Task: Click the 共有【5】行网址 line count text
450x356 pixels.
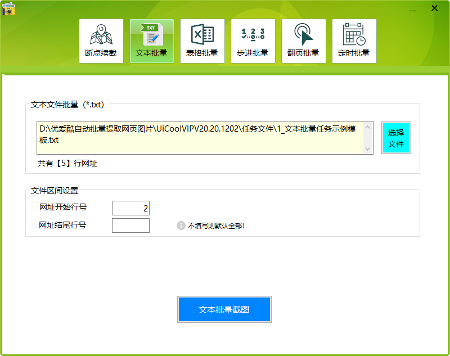Action: (x=67, y=163)
